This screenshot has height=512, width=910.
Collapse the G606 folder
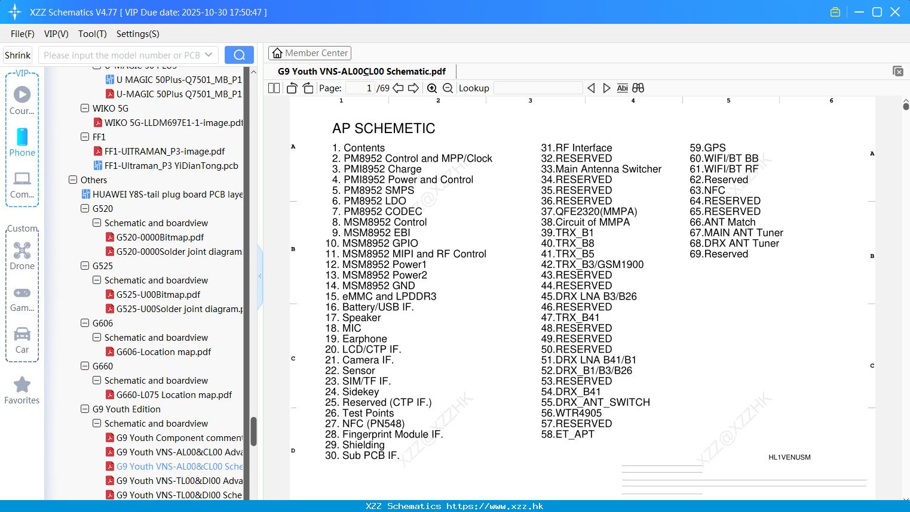(85, 323)
